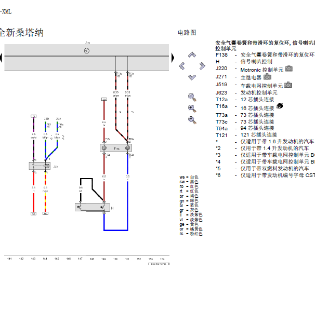The image size is (315, 312).
Task: Click legend text 主继电器
Action: pos(251,78)
